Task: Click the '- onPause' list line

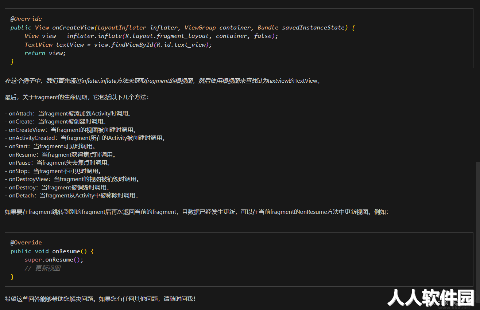Action: pos(58,163)
